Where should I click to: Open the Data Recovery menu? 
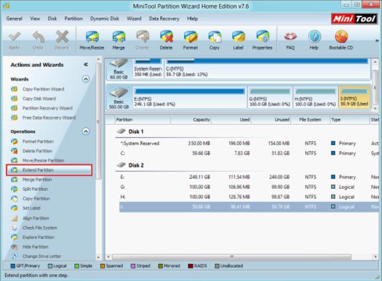tap(164, 18)
